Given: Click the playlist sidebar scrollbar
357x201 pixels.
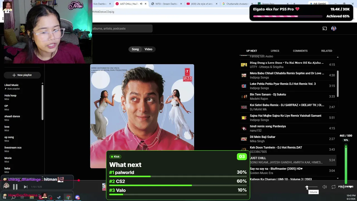Looking at the screenshot, I should pos(42,102).
